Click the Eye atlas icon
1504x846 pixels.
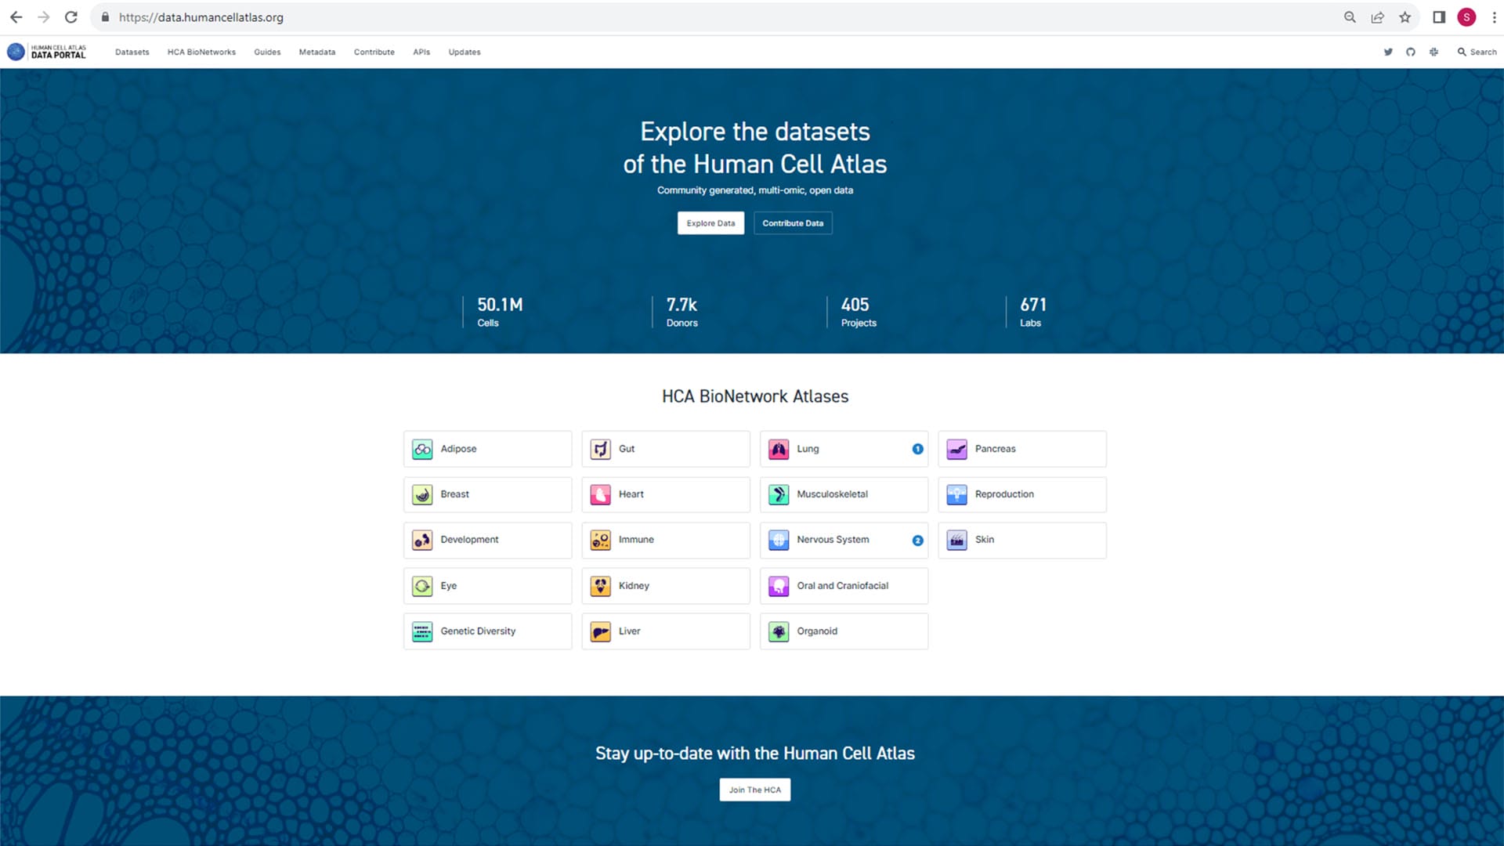pyautogui.click(x=422, y=586)
